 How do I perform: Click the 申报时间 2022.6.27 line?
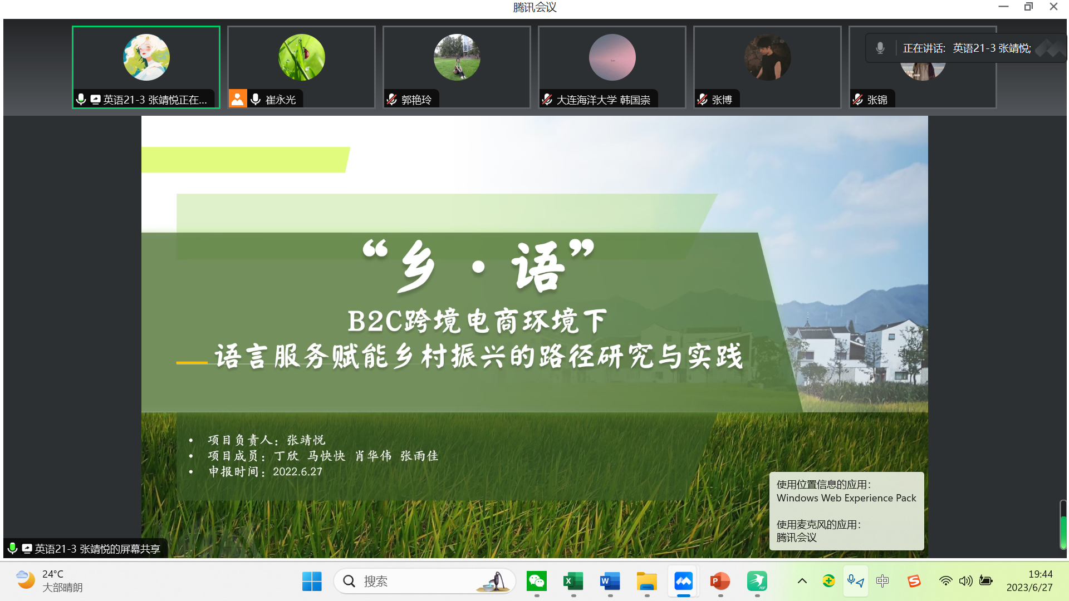[265, 472]
